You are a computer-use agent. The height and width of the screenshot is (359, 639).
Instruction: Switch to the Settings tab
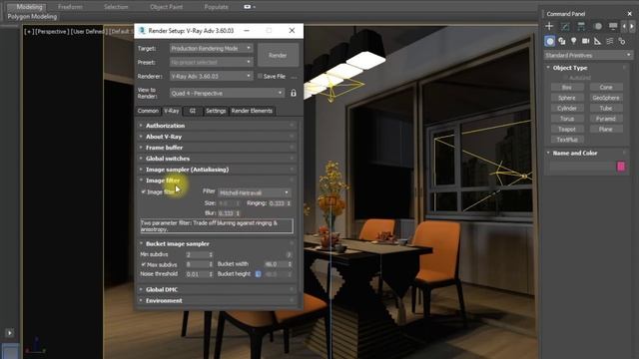click(x=216, y=111)
